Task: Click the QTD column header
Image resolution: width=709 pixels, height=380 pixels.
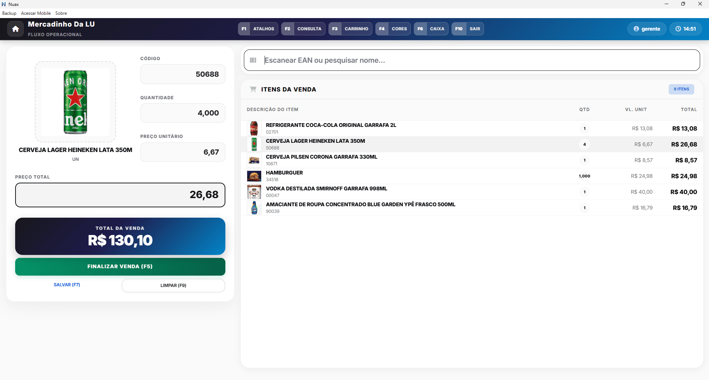Action: coord(584,110)
